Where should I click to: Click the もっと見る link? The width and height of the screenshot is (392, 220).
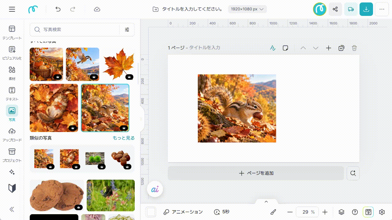coord(124,138)
